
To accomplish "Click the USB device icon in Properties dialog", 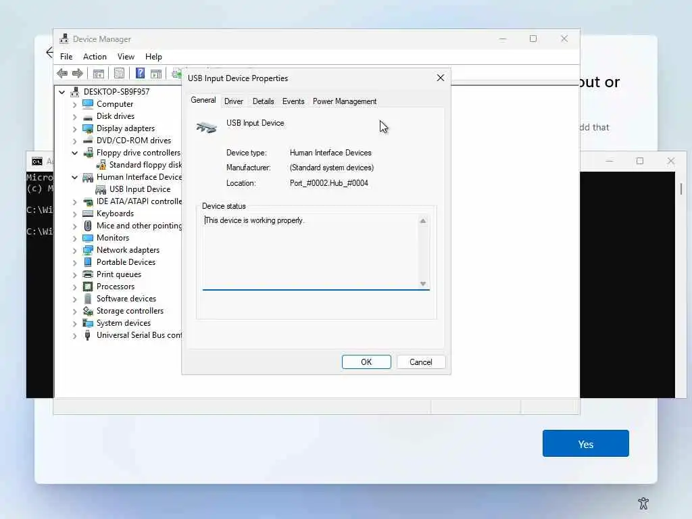I will pyautogui.click(x=207, y=128).
